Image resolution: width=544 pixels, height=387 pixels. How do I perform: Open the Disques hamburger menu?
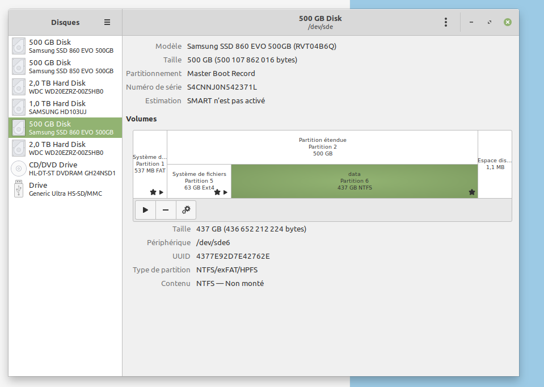[x=107, y=22]
